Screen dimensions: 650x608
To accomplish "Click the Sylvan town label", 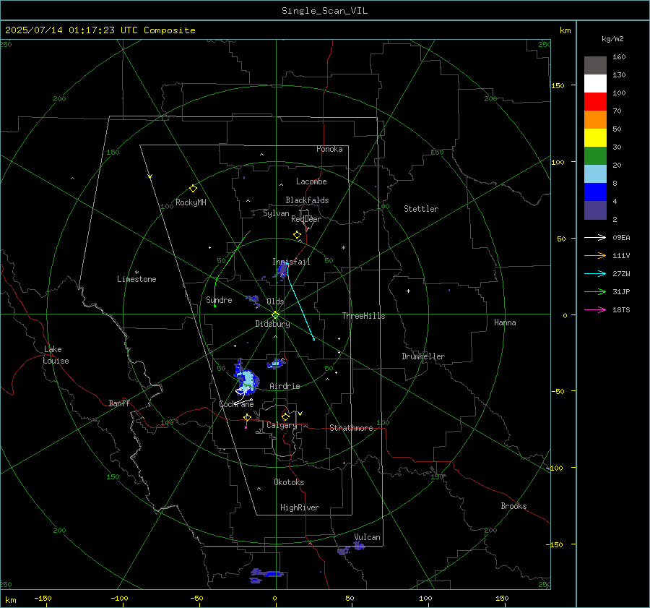I will (276, 213).
